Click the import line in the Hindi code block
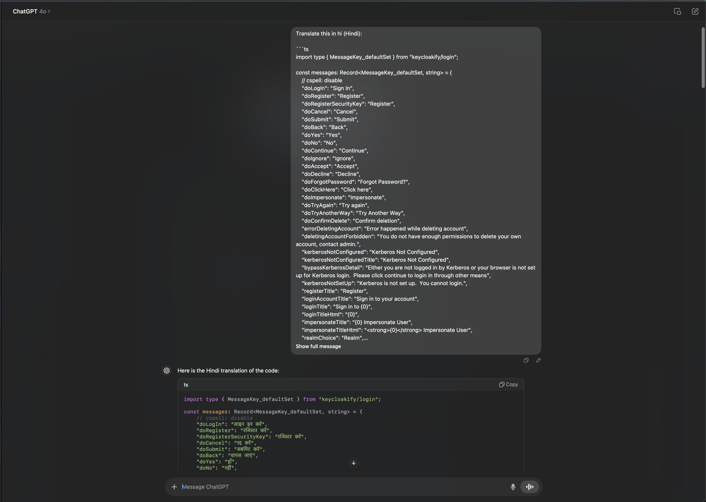 click(282, 399)
